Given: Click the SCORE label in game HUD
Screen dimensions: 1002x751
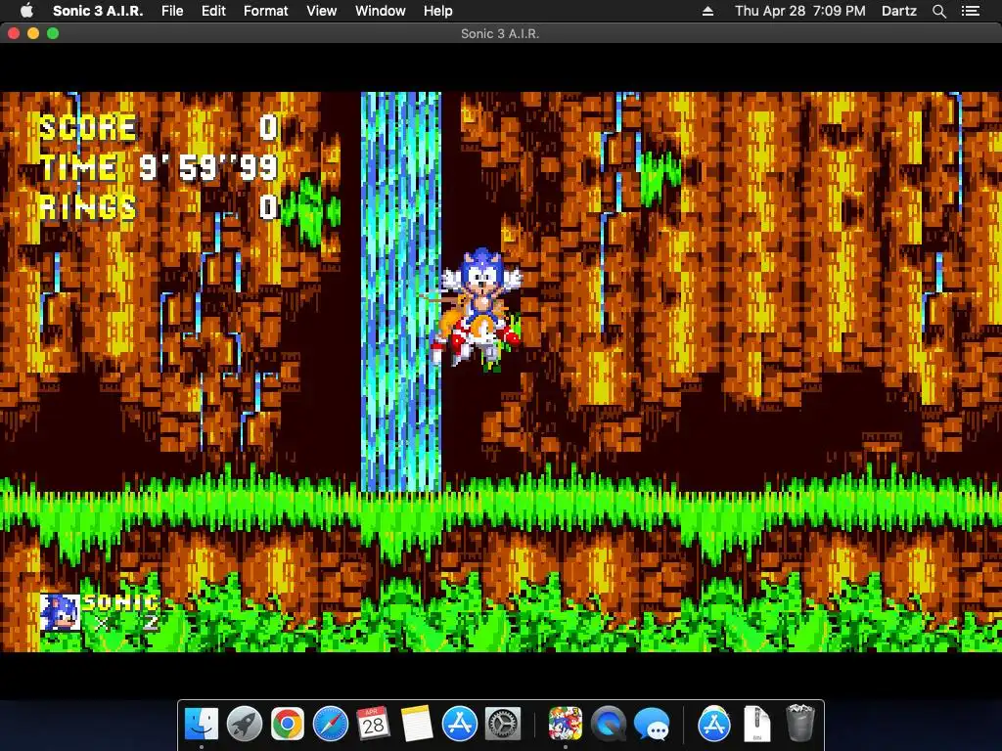Looking at the screenshot, I should [x=87, y=128].
